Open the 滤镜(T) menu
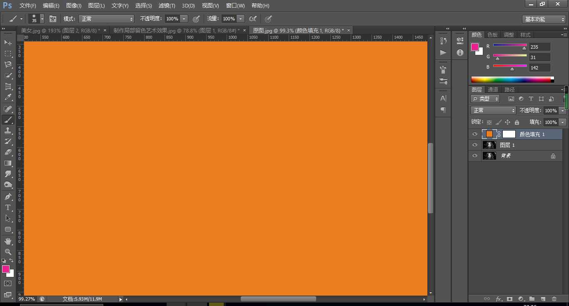Viewport: 569px width, 306px height. click(x=167, y=6)
